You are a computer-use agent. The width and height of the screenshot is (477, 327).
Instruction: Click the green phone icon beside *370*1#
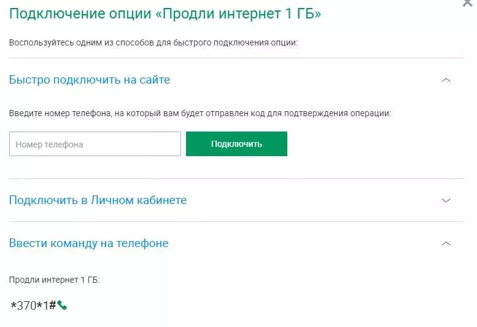pos(62,305)
